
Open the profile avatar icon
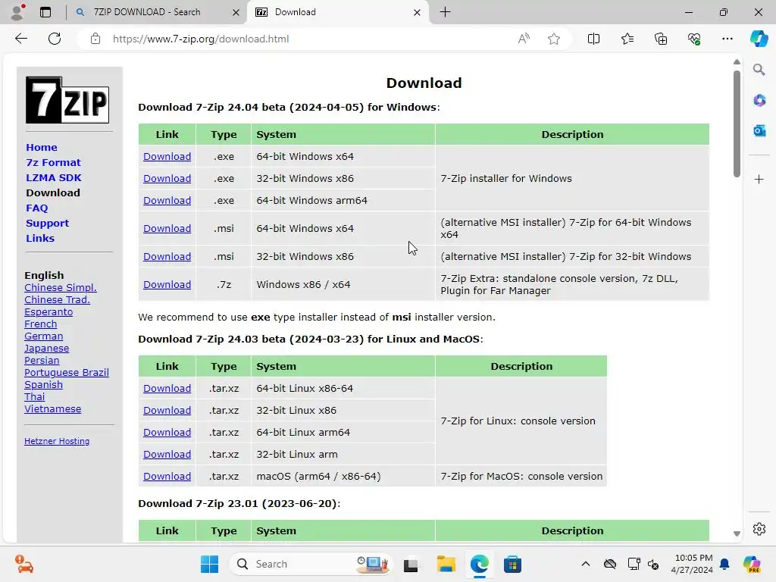(18, 12)
